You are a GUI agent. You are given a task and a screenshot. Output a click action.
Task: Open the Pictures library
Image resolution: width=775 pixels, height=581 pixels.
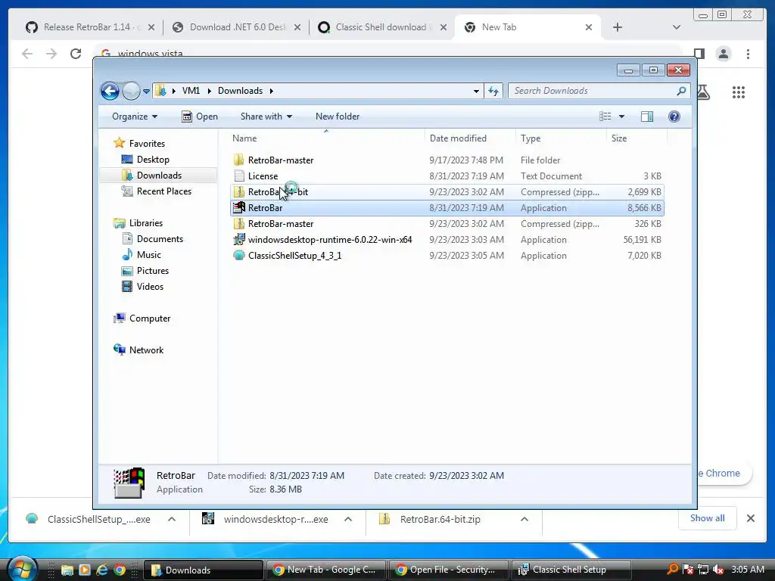tap(153, 271)
